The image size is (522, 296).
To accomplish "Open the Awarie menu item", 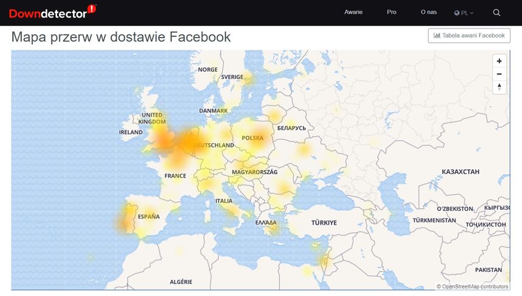I will [353, 12].
